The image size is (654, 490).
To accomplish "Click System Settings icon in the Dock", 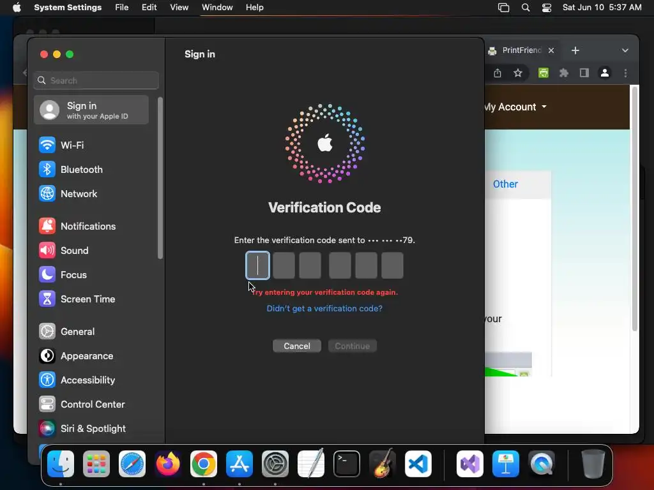I will 275,464.
